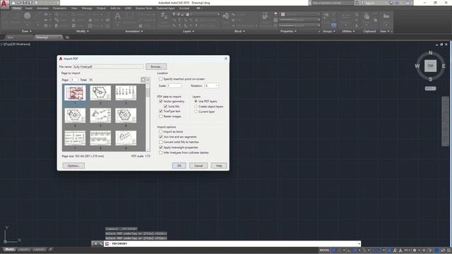Uncheck TrueType text

click(x=161, y=111)
